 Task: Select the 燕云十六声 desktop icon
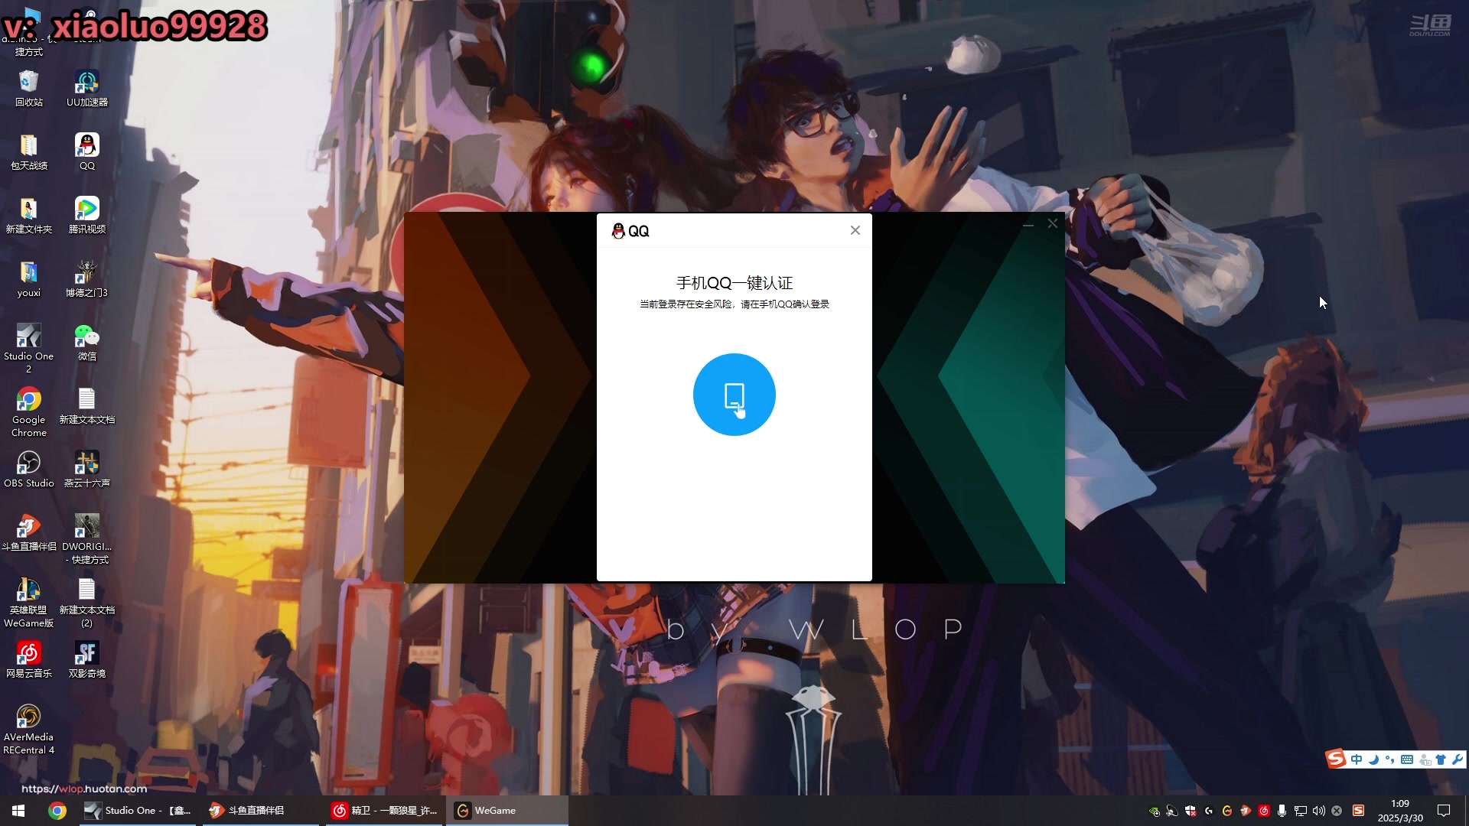coord(87,469)
